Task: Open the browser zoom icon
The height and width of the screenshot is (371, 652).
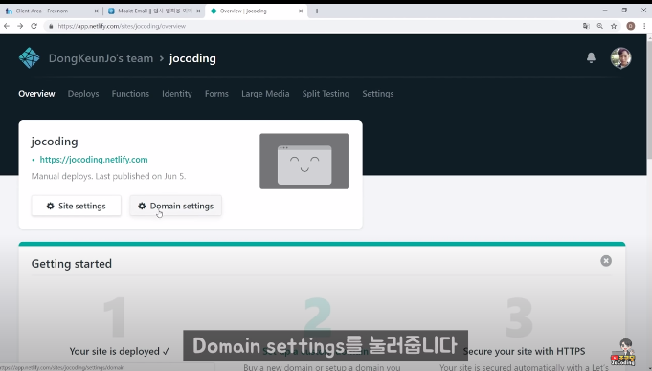Action: click(x=599, y=26)
